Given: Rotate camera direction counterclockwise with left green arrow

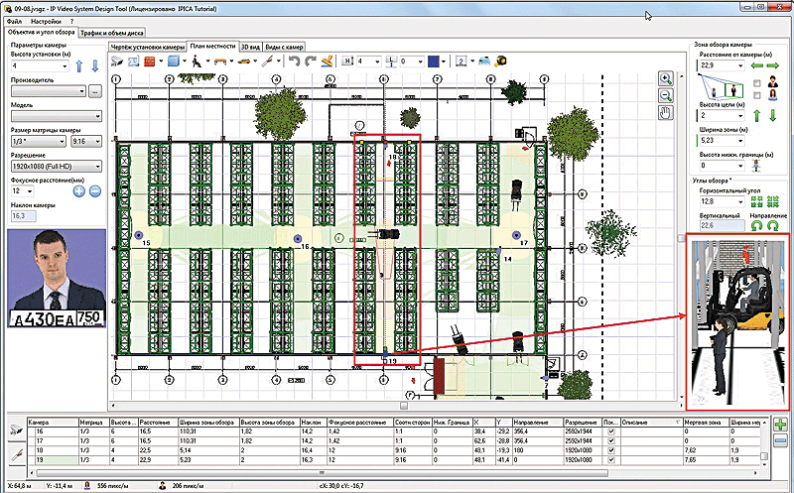Looking at the screenshot, I should [x=757, y=226].
